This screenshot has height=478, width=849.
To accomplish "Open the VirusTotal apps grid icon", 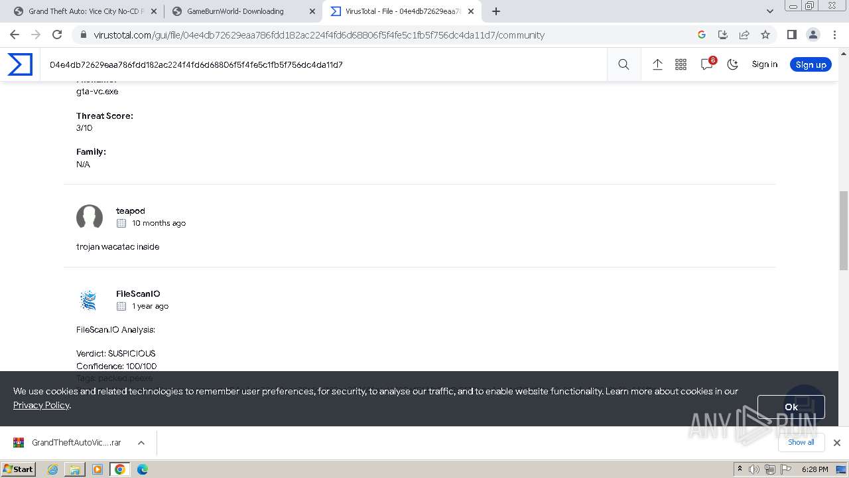I will [x=681, y=64].
